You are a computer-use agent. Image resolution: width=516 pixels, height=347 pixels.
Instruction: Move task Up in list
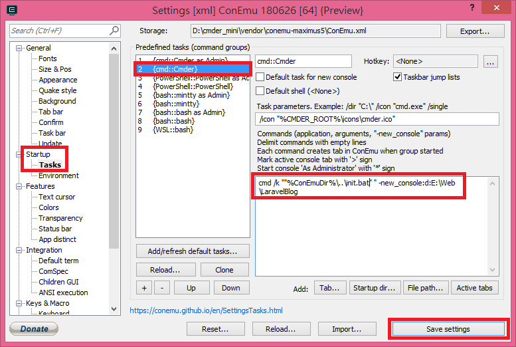191,288
